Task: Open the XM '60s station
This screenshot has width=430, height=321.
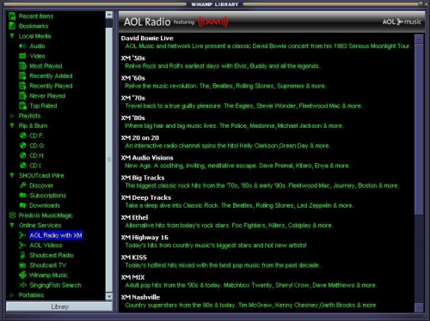Action: pos(133,78)
